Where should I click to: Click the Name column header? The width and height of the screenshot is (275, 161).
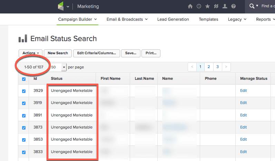point(167,78)
